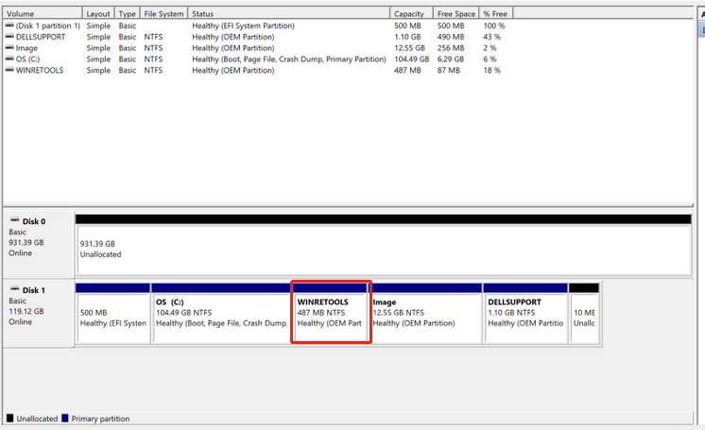Click the black Unallocated legend swatch
This screenshot has height=430, width=705.
pyautogui.click(x=10, y=419)
